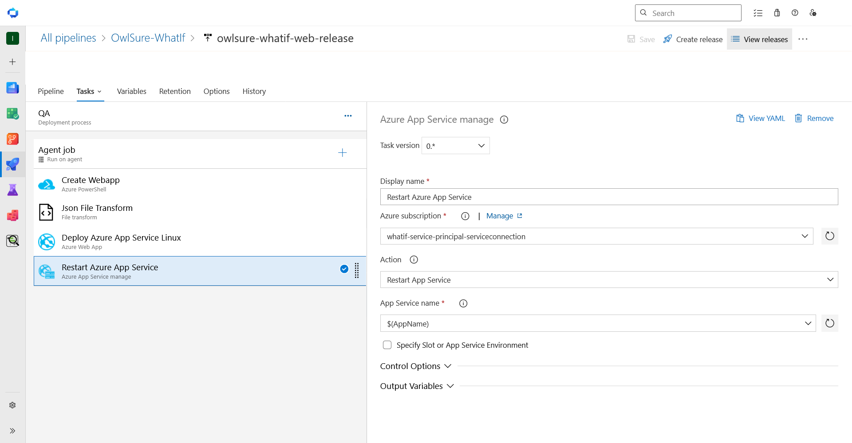Screen dimensions: 852x443
Task: Click the Display name input field
Action: pyautogui.click(x=609, y=197)
